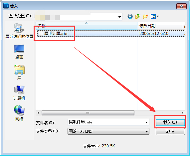Click the 载入(L) button
This screenshot has height=156, width=190.
pos(170,122)
